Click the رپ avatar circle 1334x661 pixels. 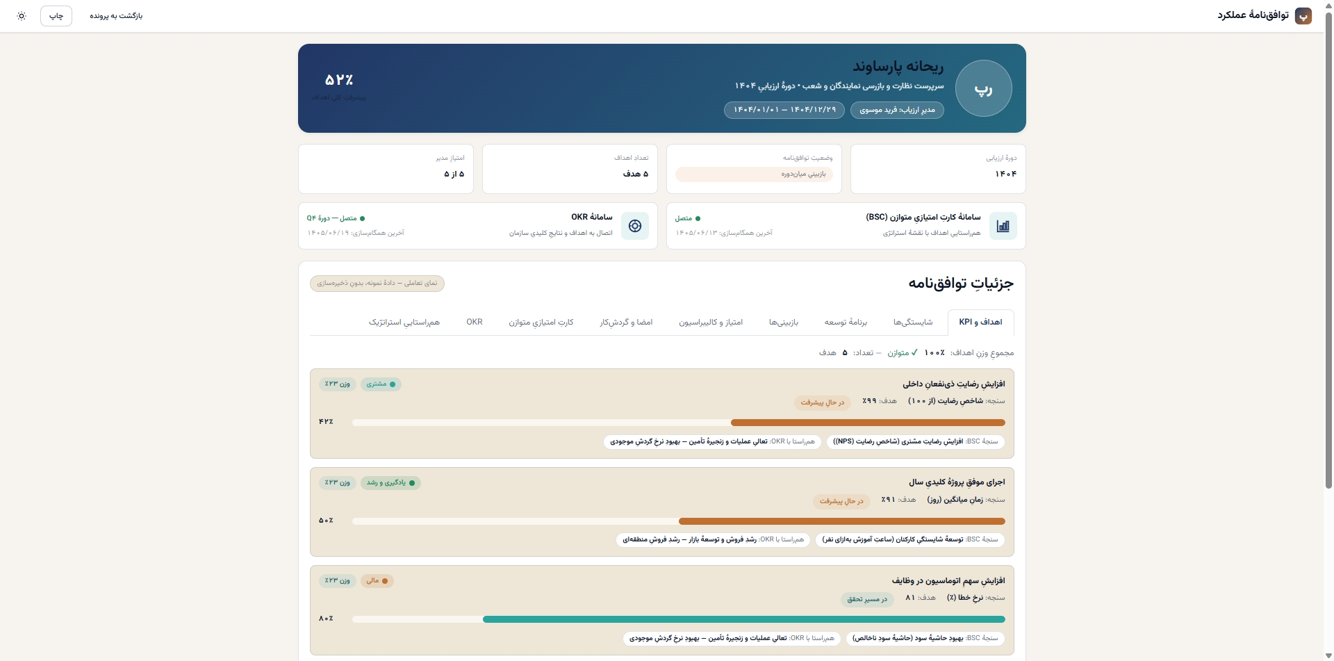(983, 88)
